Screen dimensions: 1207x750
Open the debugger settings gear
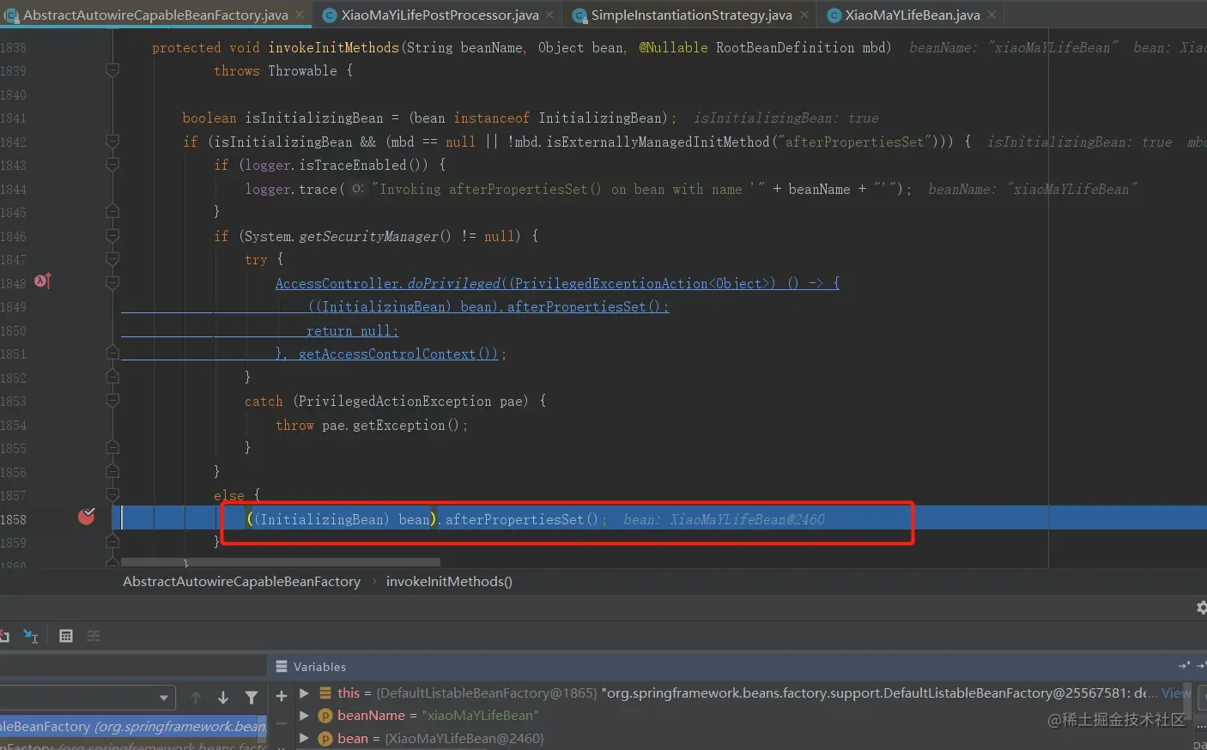[1201, 608]
